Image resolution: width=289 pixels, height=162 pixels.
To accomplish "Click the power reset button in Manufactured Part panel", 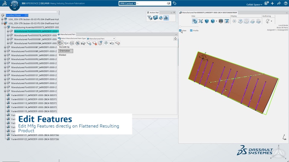I will [175, 39].
